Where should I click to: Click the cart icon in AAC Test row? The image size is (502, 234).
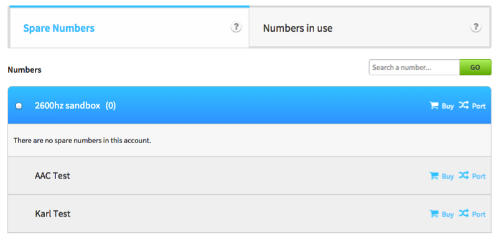coord(434,175)
